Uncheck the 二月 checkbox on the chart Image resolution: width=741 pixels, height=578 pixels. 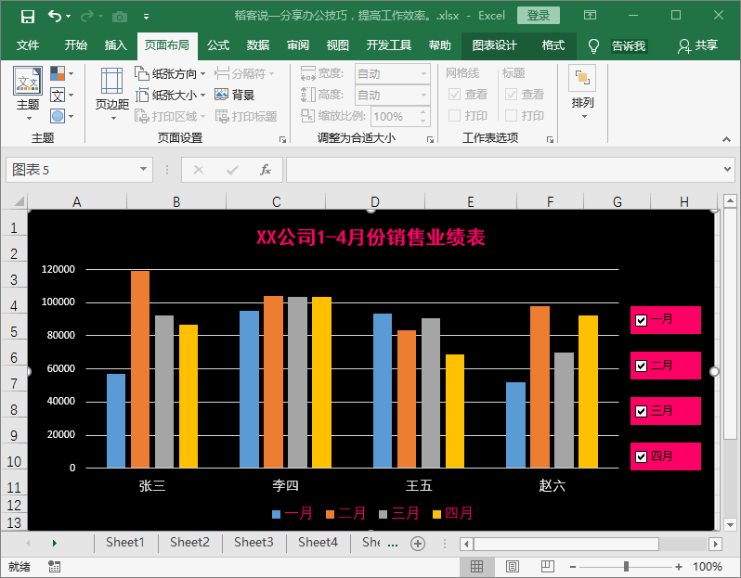coord(642,366)
